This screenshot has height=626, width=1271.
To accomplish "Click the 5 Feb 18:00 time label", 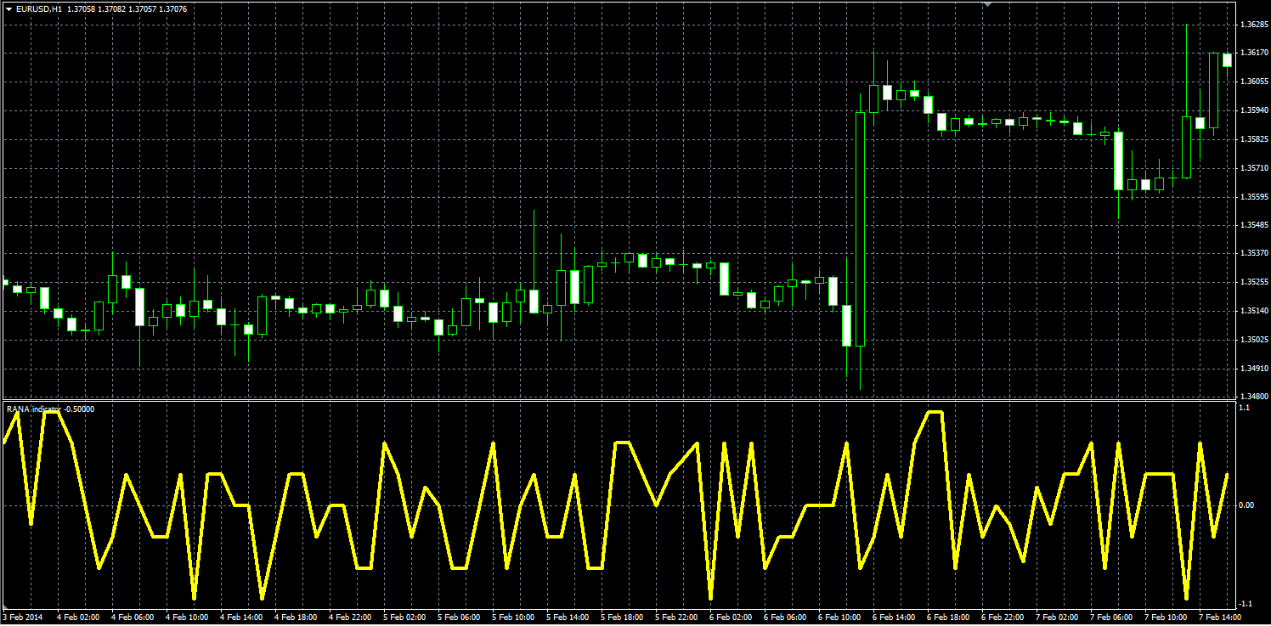I will point(622,618).
